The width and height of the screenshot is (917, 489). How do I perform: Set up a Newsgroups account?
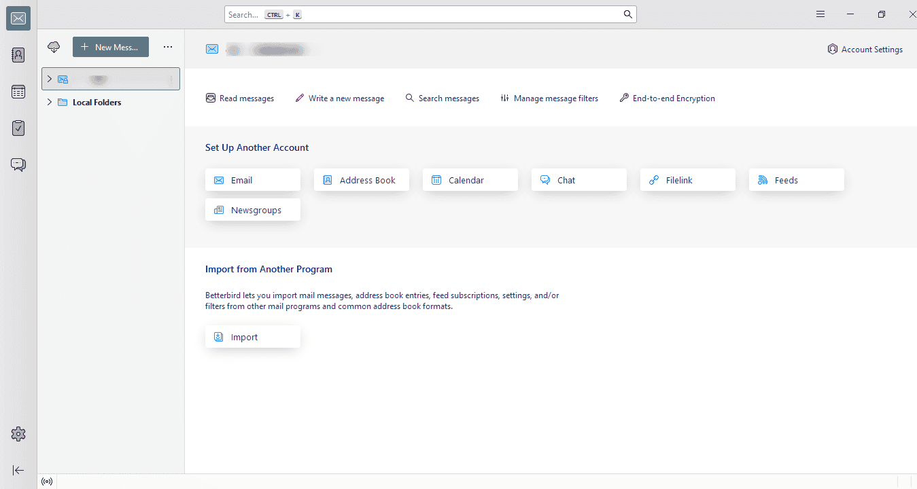click(253, 210)
